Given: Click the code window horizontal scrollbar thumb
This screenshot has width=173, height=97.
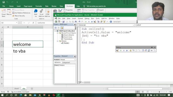Looking at the screenshot, I should [87, 82].
